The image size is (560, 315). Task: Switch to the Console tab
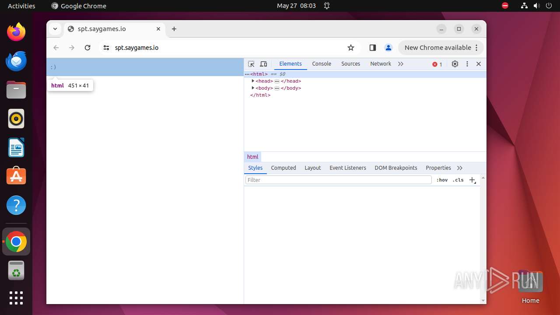click(x=322, y=64)
